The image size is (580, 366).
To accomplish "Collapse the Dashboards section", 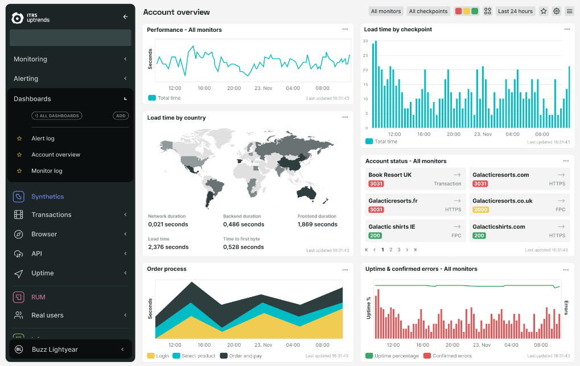I will 126,98.
